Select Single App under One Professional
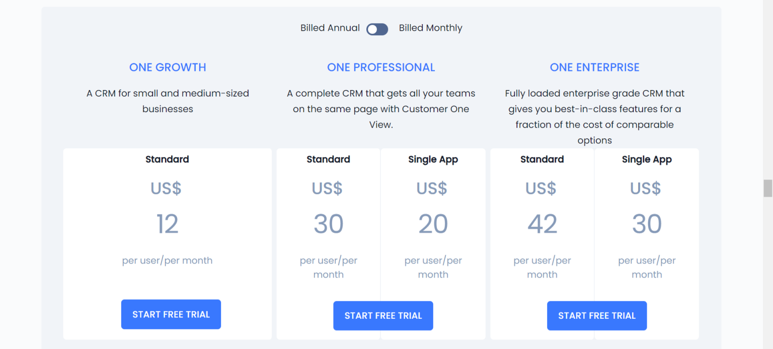The height and width of the screenshot is (349, 773). (x=433, y=159)
